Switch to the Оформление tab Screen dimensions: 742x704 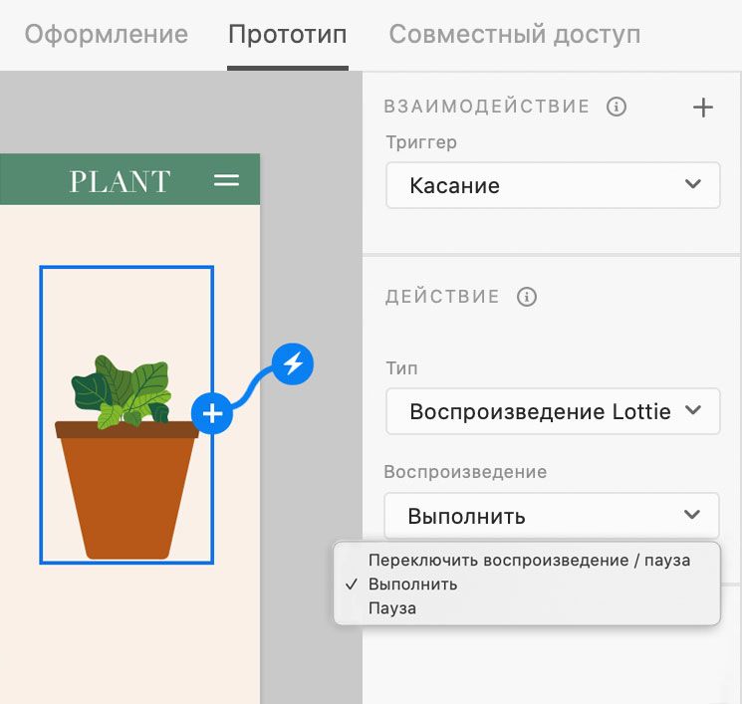[x=106, y=35]
